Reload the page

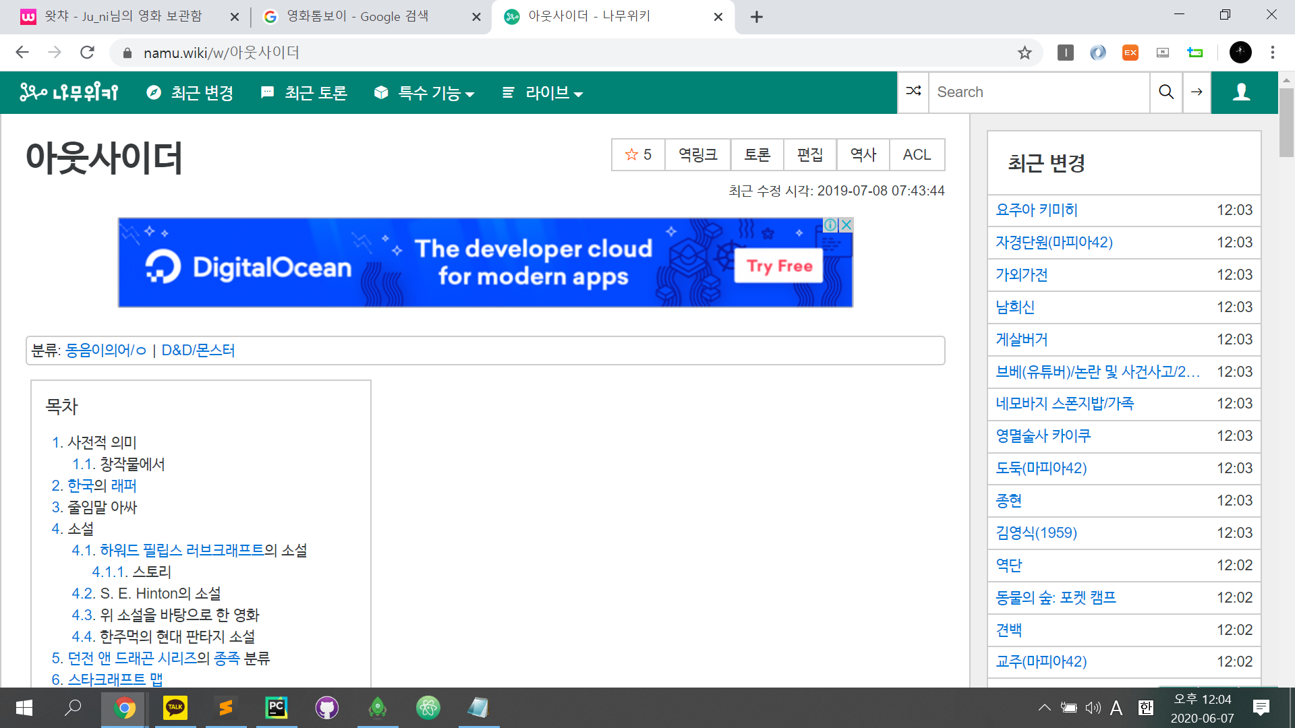[x=87, y=53]
